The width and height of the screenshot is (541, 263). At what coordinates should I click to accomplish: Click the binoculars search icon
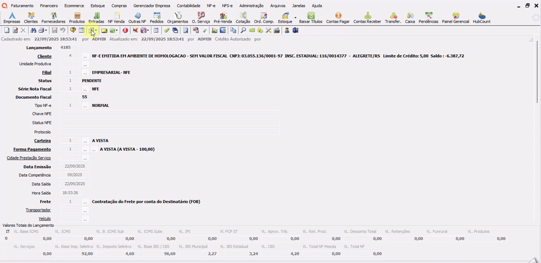pyautogui.click(x=33, y=31)
